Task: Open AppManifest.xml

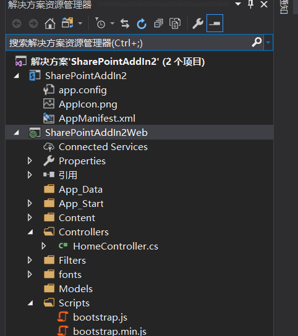Action: tap(97, 119)
